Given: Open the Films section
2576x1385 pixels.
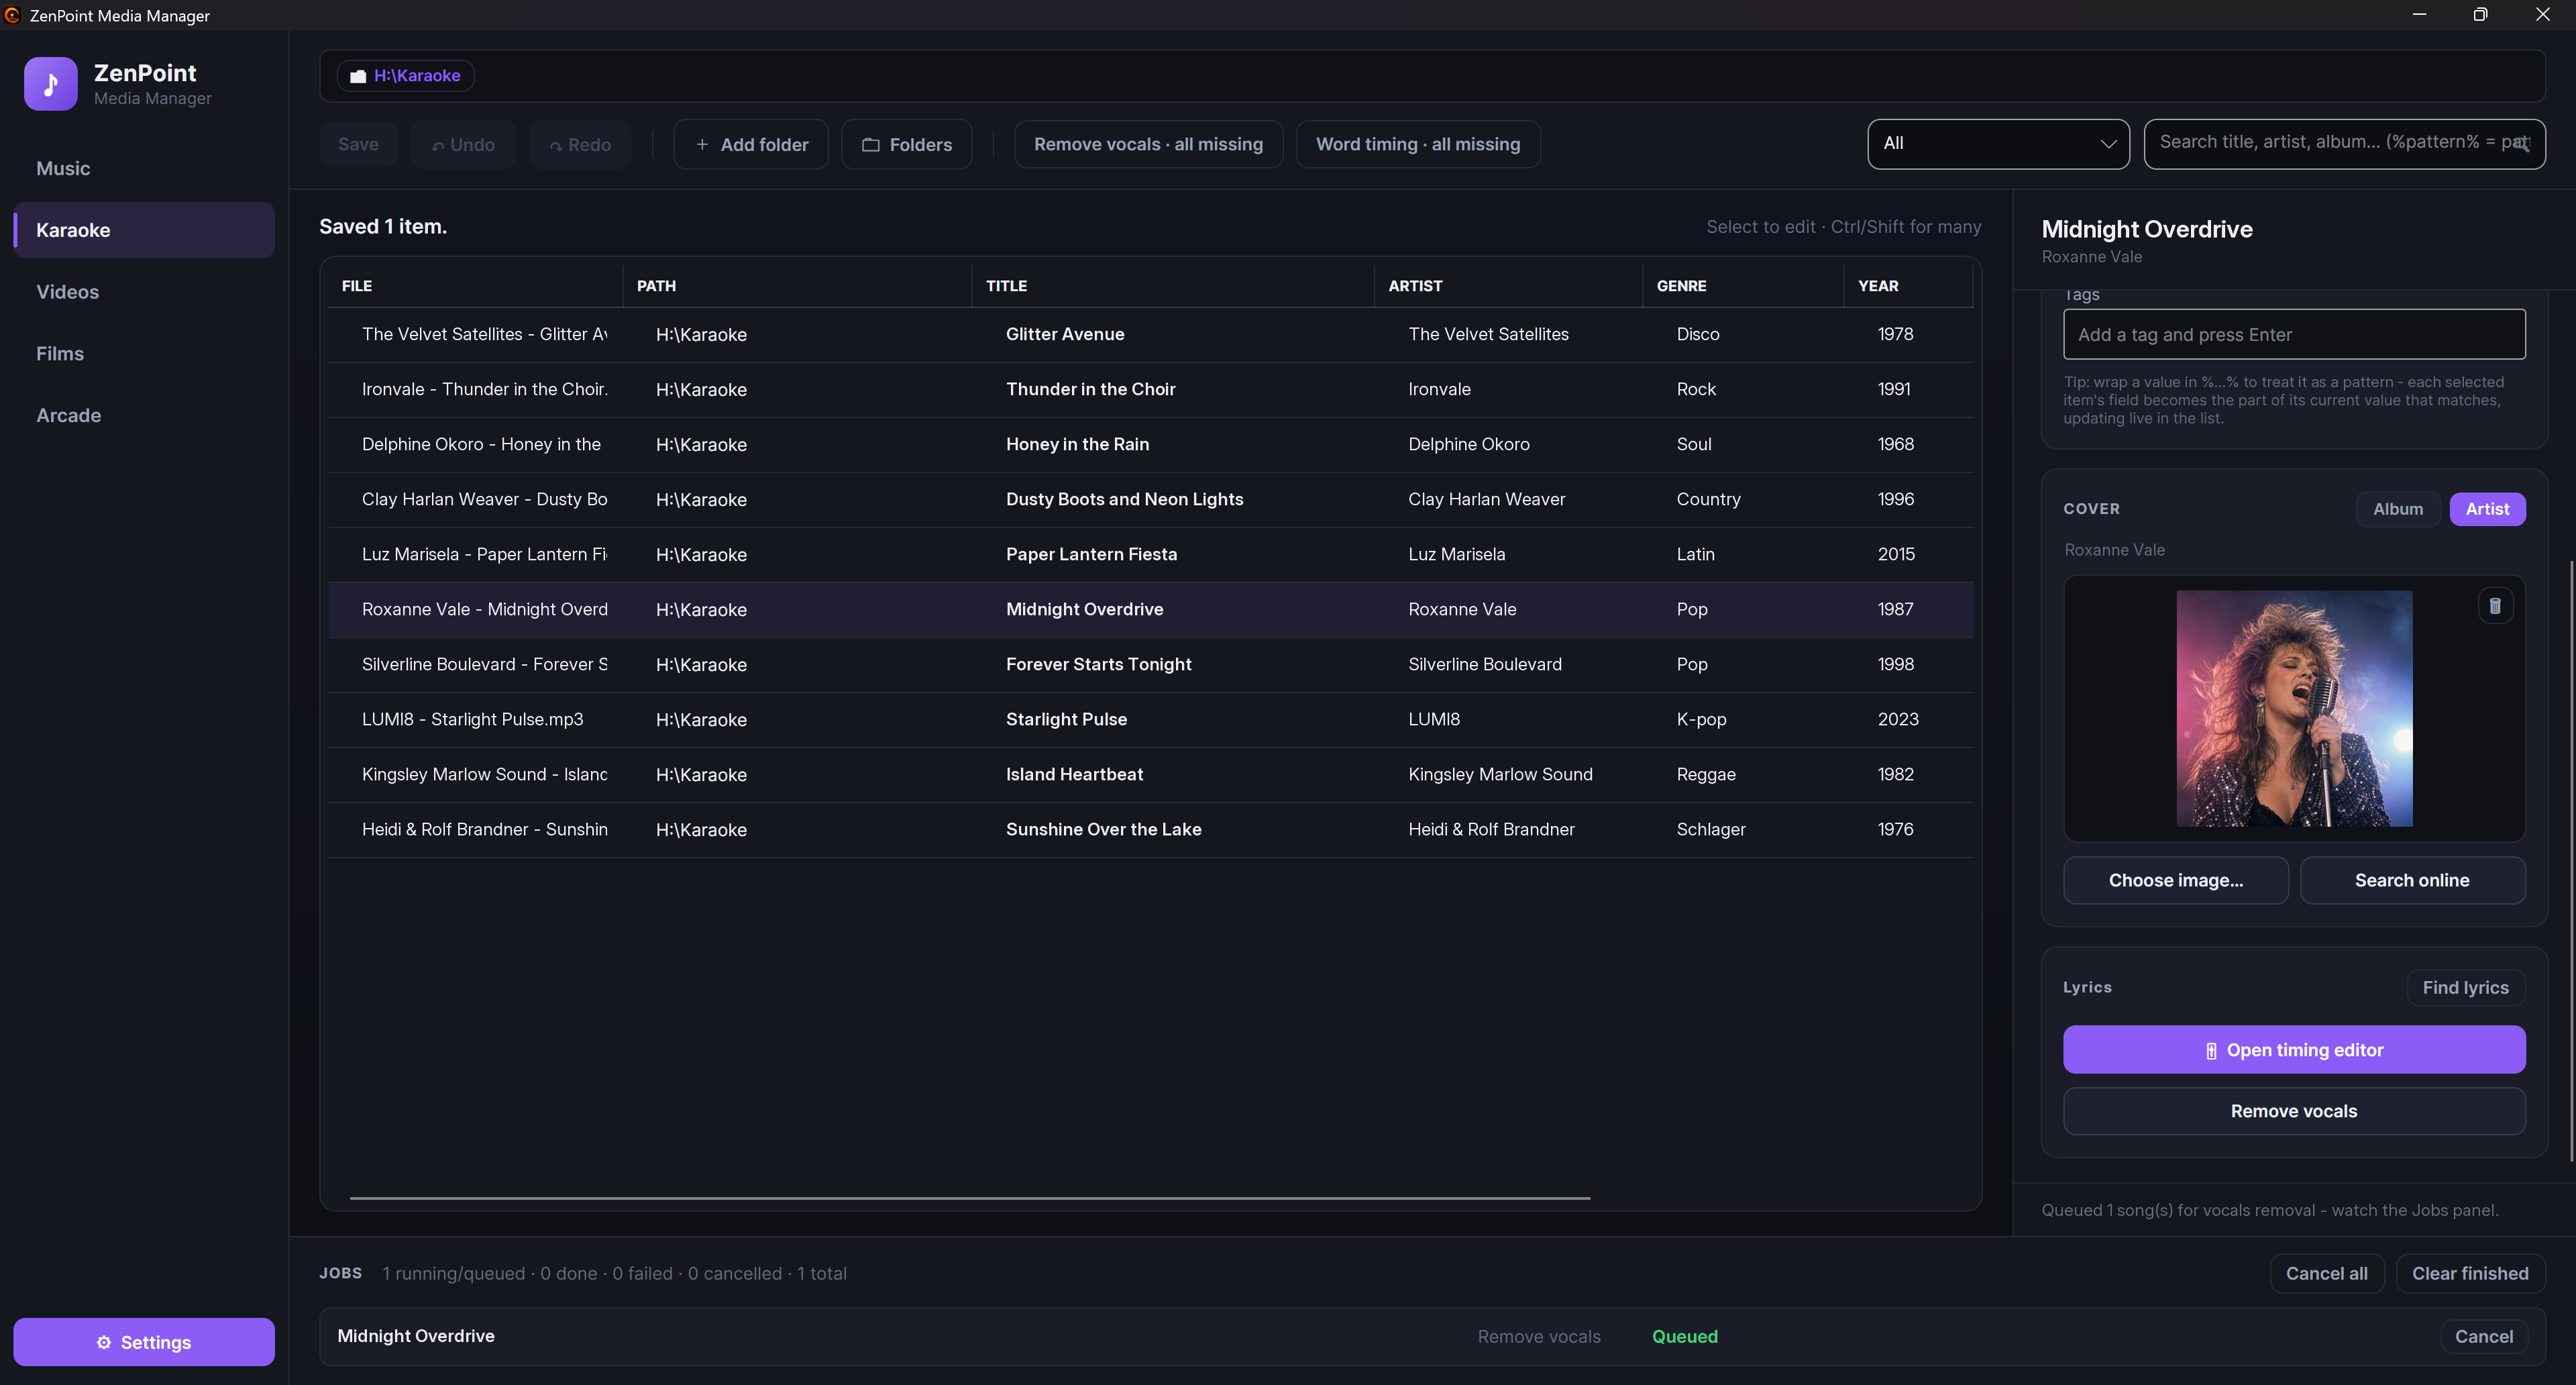Looking at the screenshot, I should pos(144,354).
